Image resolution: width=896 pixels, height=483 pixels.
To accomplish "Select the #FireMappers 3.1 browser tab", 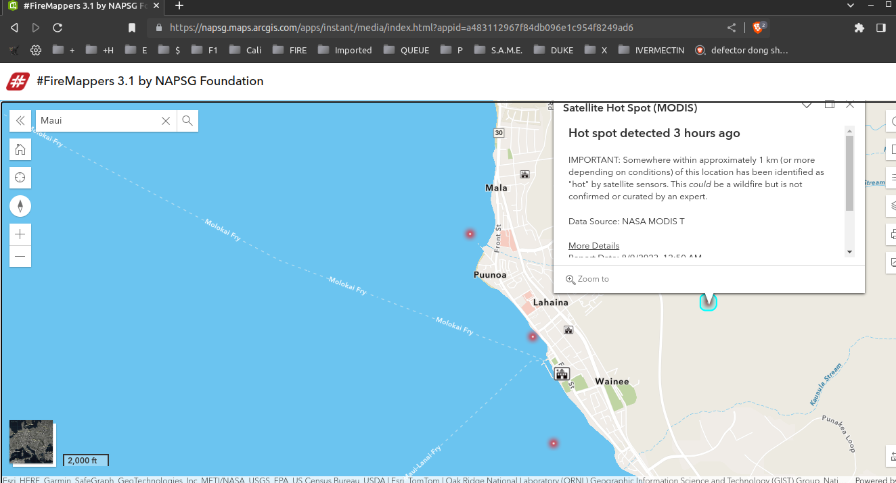I will click(x=83, y=6).
